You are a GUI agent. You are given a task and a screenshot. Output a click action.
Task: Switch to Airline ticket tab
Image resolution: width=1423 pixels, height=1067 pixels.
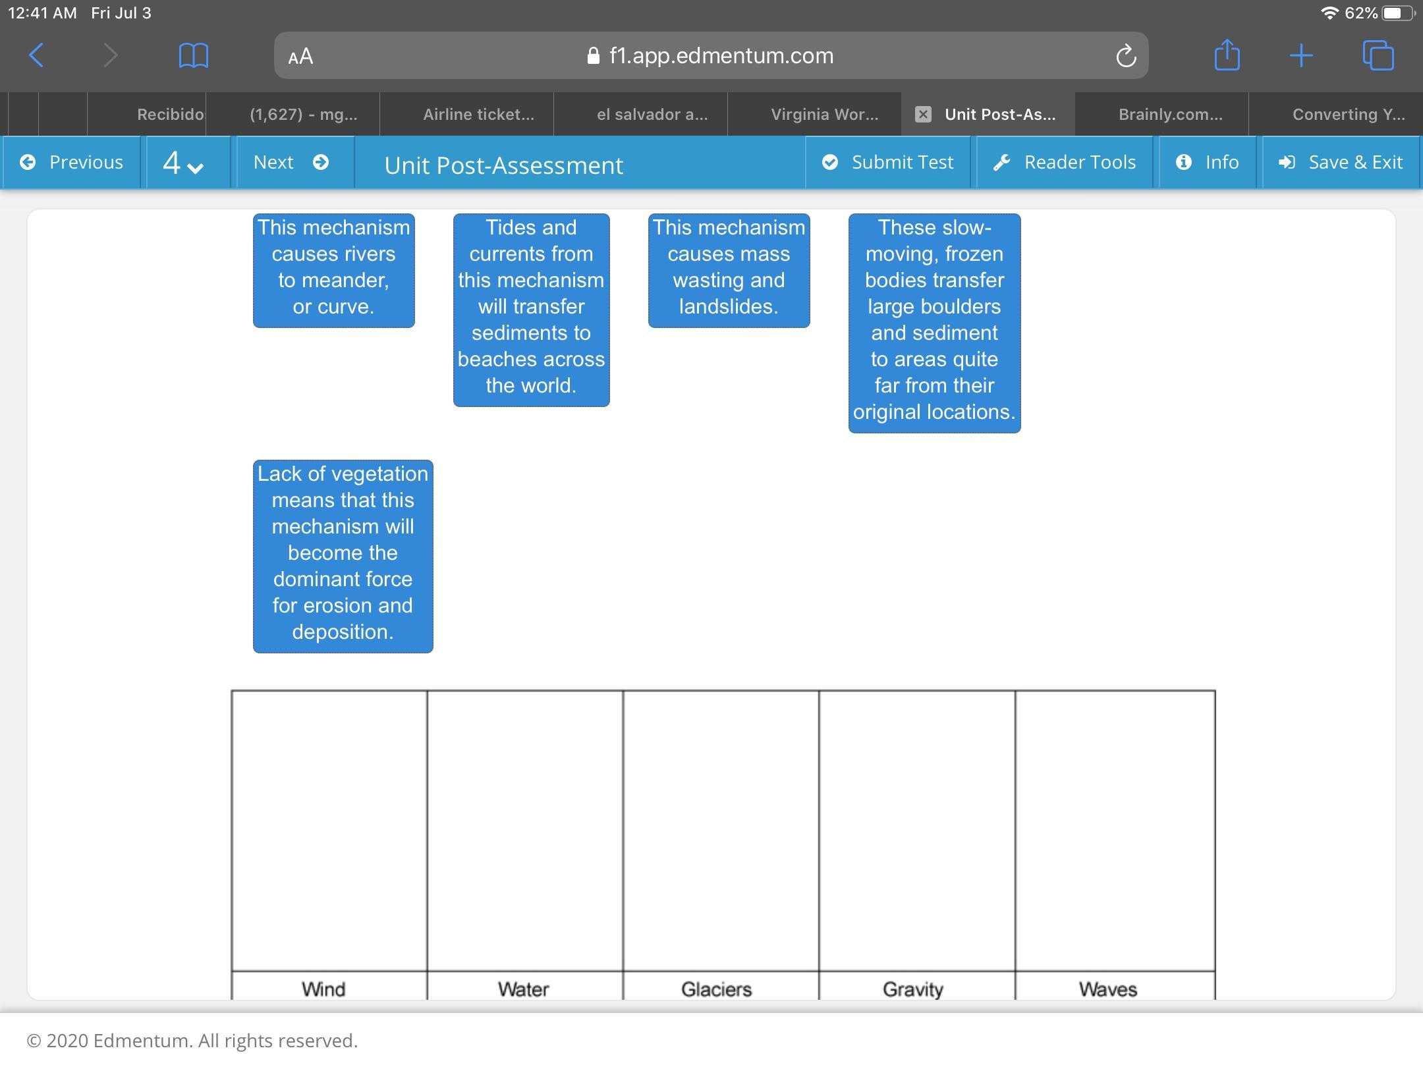(x=478, y=115)
